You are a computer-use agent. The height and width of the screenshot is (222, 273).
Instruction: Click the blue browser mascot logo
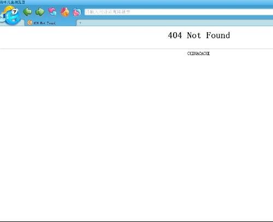[x=11, y=15]
